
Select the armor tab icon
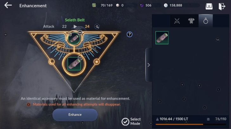pos(191,21)
